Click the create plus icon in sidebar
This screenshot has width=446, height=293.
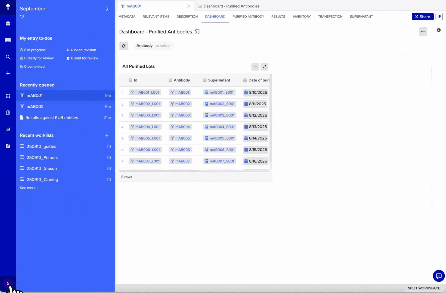point(8,73)
